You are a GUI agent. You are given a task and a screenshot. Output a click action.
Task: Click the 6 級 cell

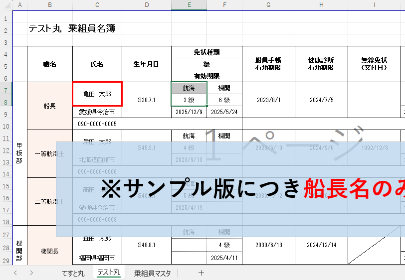pos(224,100)
